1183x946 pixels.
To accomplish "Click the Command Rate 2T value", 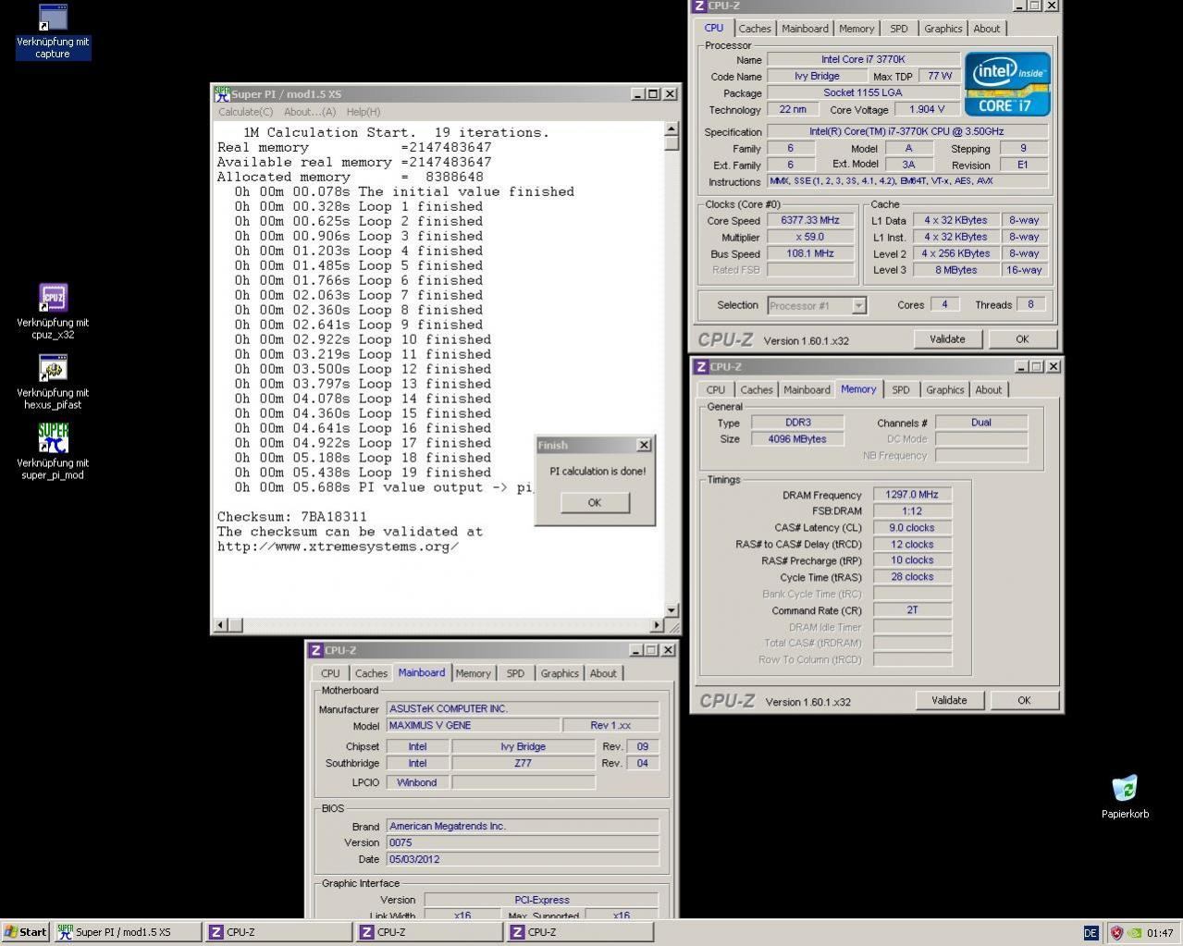I will click(x=912, y=610).
